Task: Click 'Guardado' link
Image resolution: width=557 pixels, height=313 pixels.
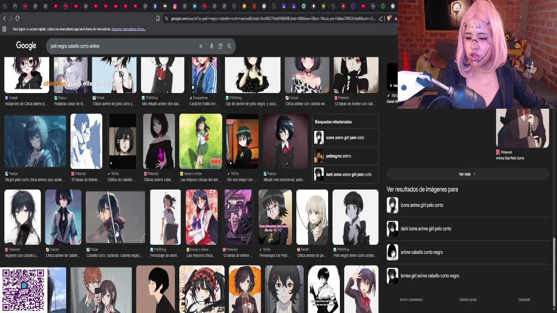Action: [x=524, y=300]
